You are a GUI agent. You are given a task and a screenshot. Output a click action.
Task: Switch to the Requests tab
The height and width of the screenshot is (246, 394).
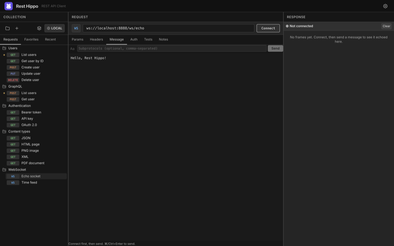[x=11, y=39]
